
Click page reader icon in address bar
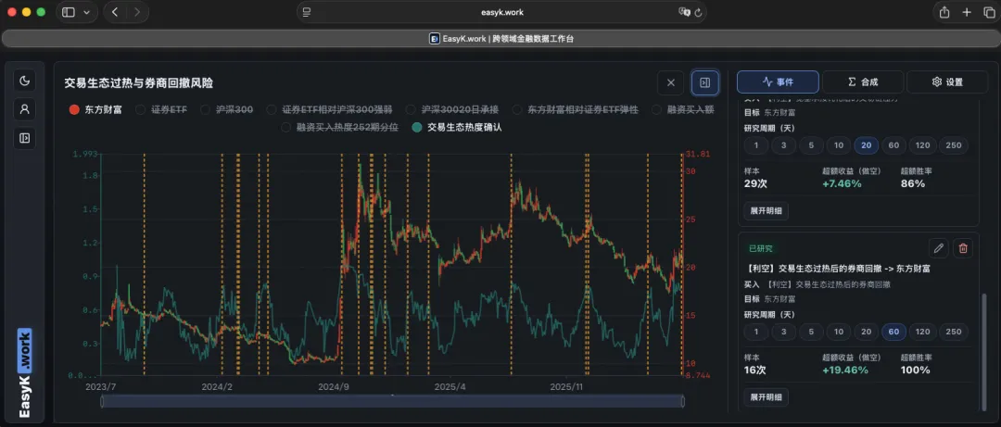tap(307, 12)
